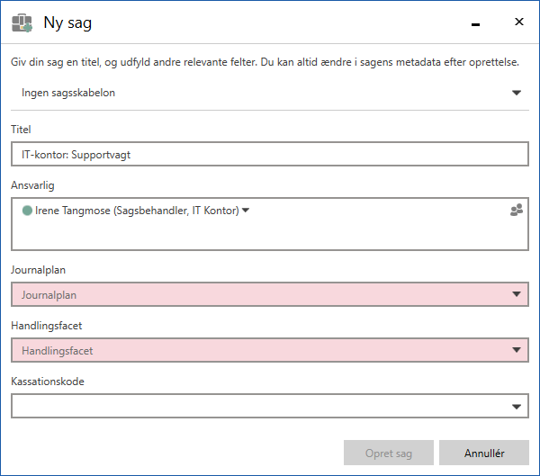Close the Ny sag dialog

(519, 22)
